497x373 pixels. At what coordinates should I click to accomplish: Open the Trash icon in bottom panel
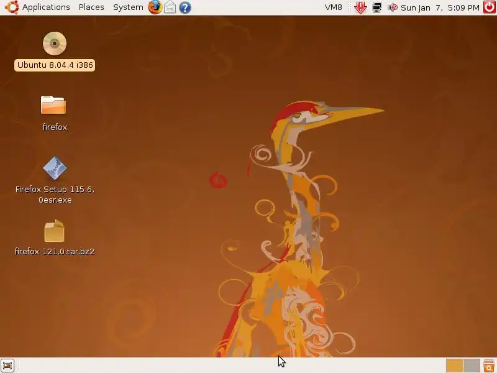point(489,366)
